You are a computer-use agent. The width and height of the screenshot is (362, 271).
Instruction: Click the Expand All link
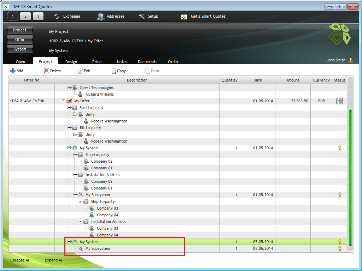click(x=54, y=260)
